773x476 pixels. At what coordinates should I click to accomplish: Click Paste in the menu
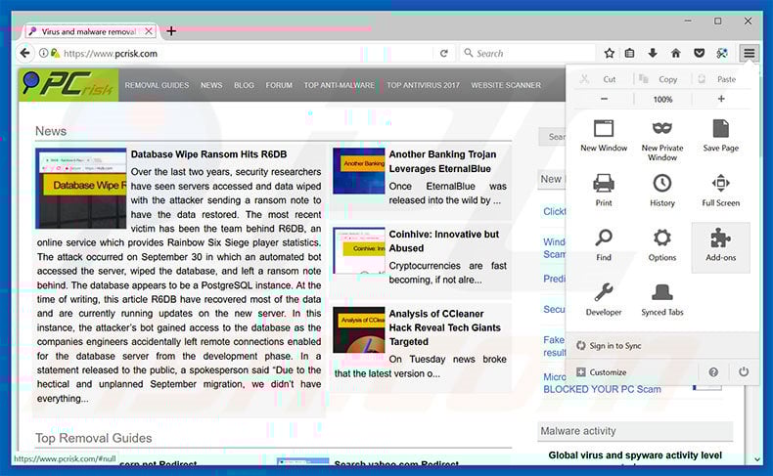click(x=718, y=79)
